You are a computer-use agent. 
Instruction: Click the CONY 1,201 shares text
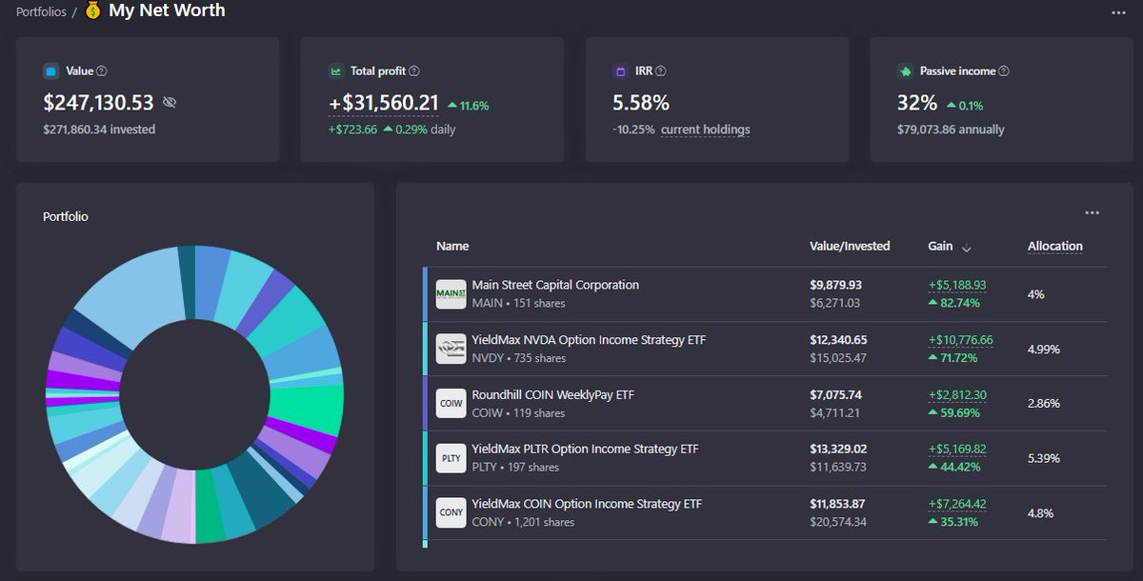pyautogui.click(x=523, y=522)
